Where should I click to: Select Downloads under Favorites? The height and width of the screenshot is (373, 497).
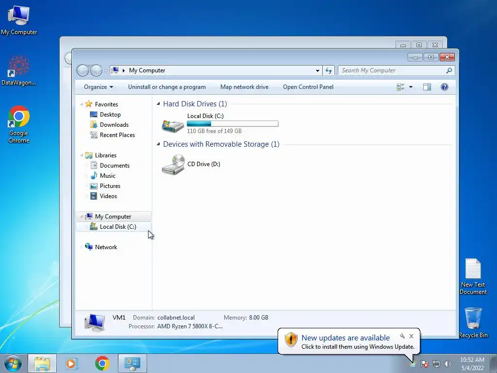[x=114, y=125]
